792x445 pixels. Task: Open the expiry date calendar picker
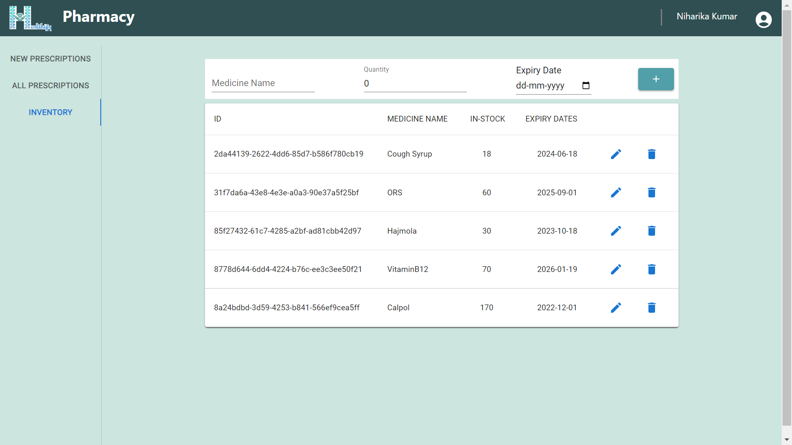pos(586,85)
